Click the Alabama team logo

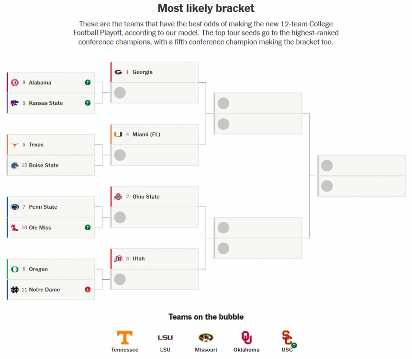[15, 83]
